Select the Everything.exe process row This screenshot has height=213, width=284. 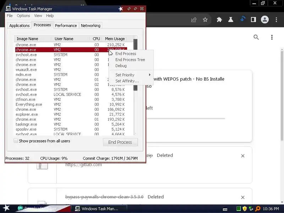point(71,104)
